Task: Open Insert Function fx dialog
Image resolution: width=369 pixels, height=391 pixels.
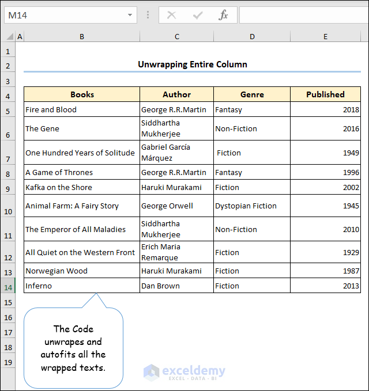Action: 223,15
